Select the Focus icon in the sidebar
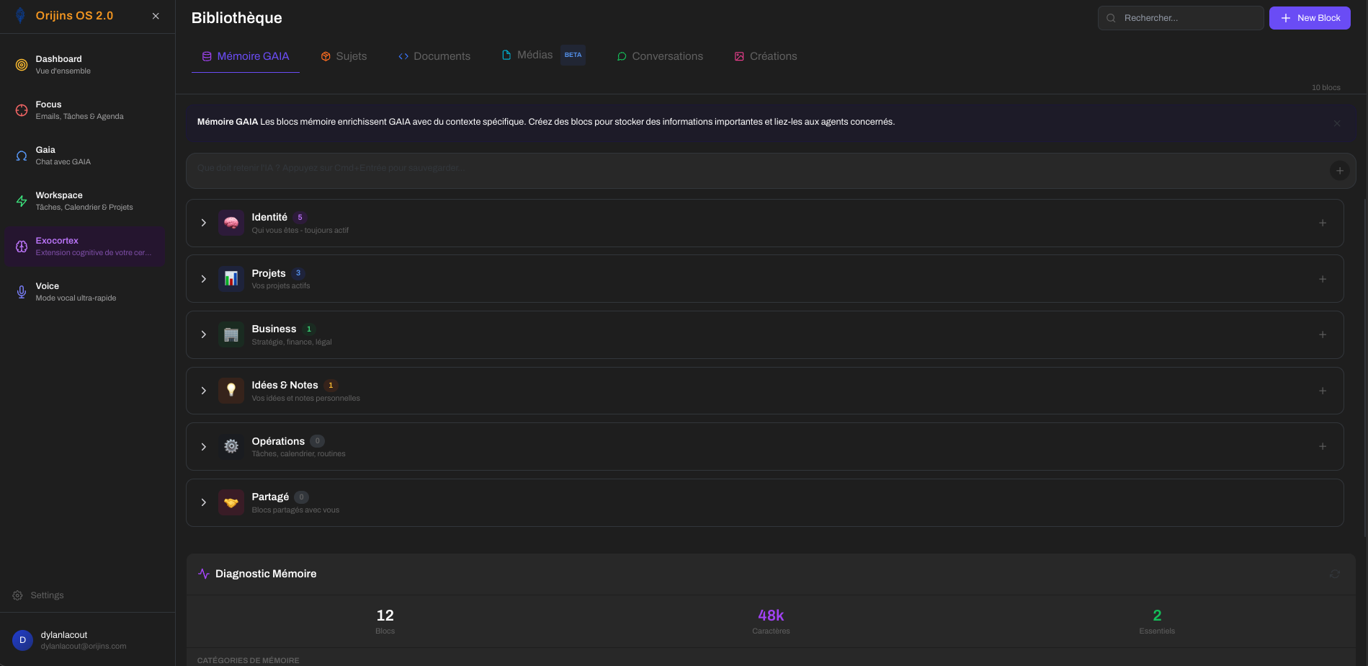This screenshot has height=666, width=1368. click(x=21, y=110)
